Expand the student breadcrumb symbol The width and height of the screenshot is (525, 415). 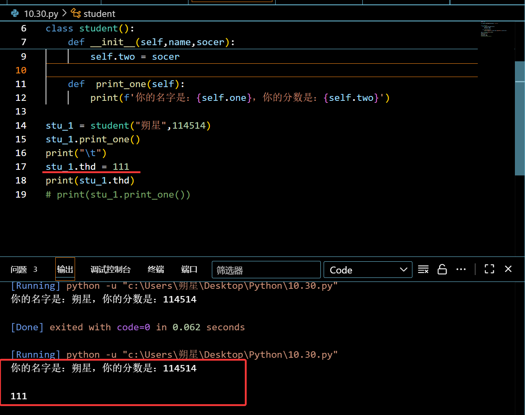(x=99, y=14)
